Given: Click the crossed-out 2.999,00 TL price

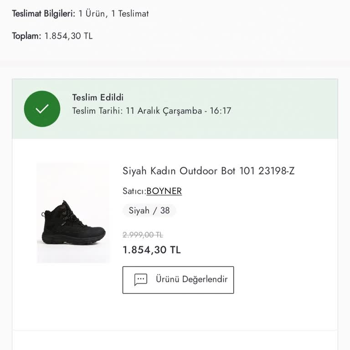Looking at the screenshot, I should point(143,235).
